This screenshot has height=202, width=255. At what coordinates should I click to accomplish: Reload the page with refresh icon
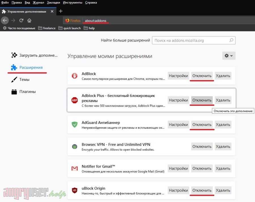tap(21, 20)
